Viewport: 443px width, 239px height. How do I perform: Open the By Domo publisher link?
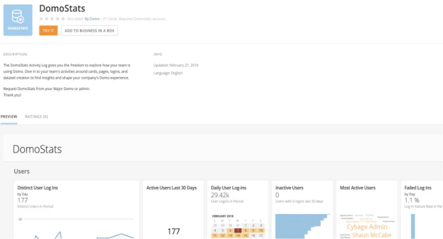pyautogui.click(x=92, y=19)
